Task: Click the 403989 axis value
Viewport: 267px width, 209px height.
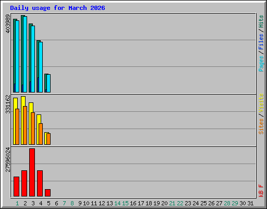Action: point(8,24)
